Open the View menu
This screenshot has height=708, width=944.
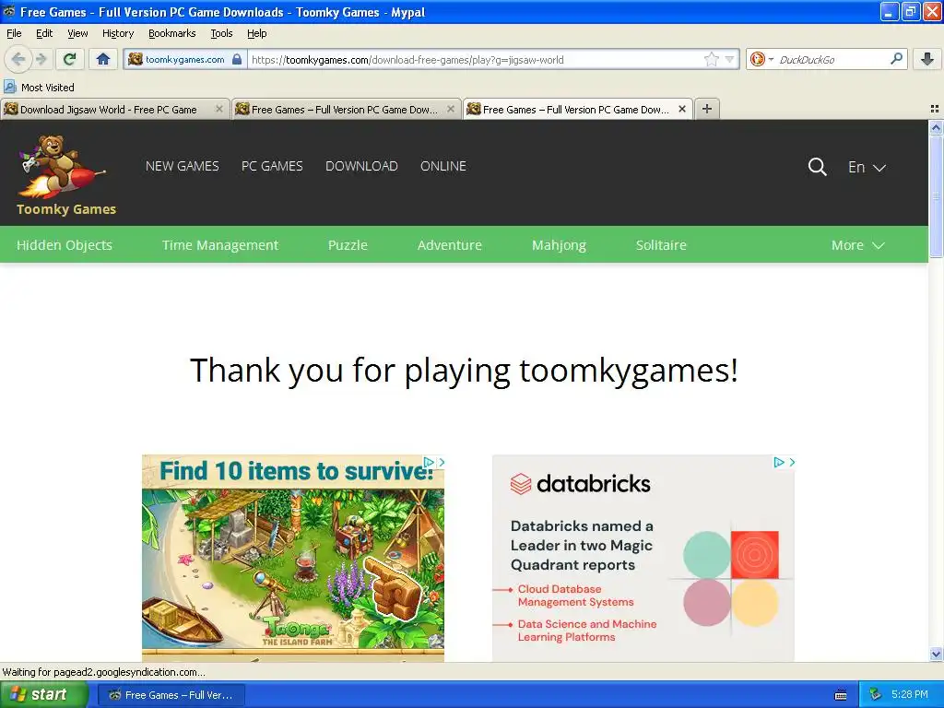tap(77, 33)
